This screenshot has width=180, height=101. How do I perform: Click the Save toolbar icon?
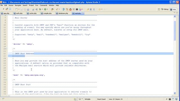pos(22,9)
